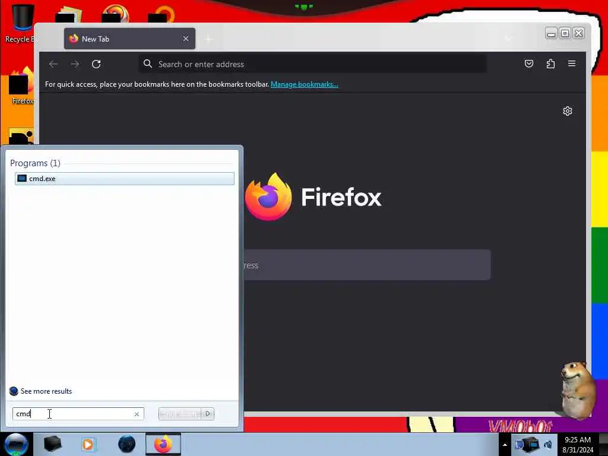This screenshot has width=608, height=456.
Task: Show hidden tray icons
Action: point(505,445)
